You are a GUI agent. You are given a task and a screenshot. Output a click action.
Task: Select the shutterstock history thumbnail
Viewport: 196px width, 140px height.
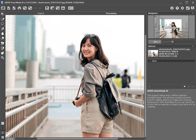(153, 53)
